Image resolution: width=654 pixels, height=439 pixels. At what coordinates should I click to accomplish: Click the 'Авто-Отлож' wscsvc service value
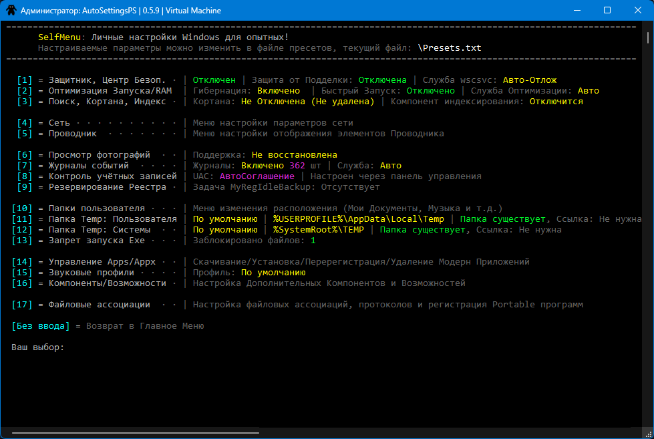pos(530,80)
